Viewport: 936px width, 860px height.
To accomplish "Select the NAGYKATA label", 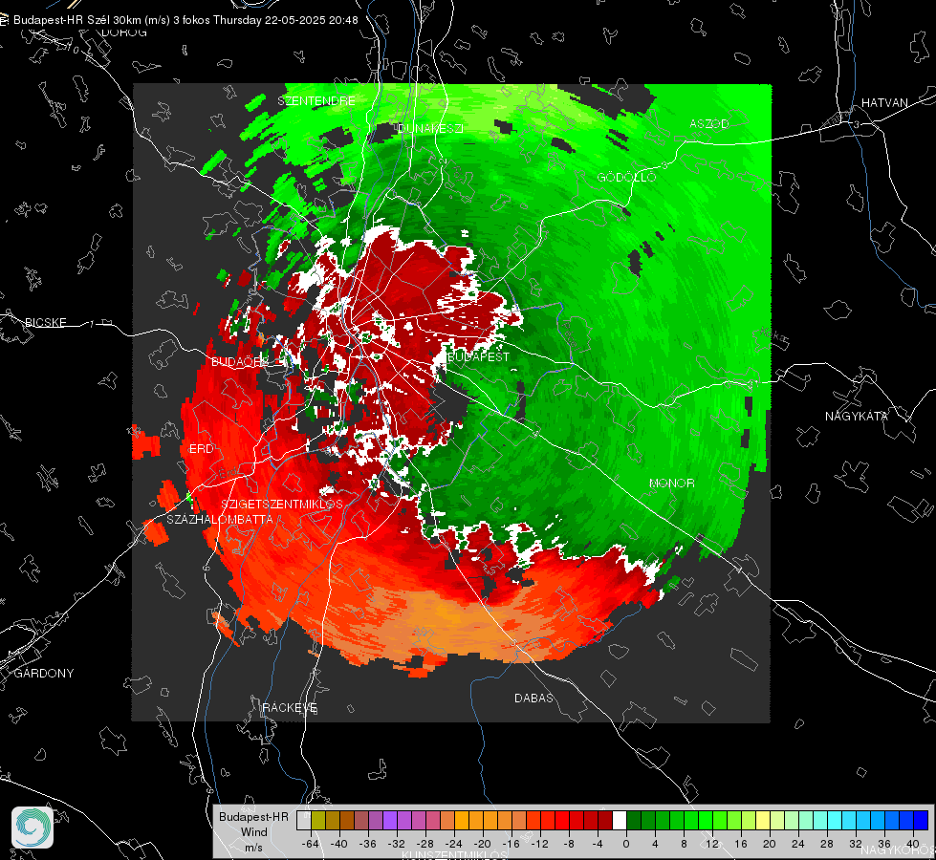I will click(x=857, y=416).
